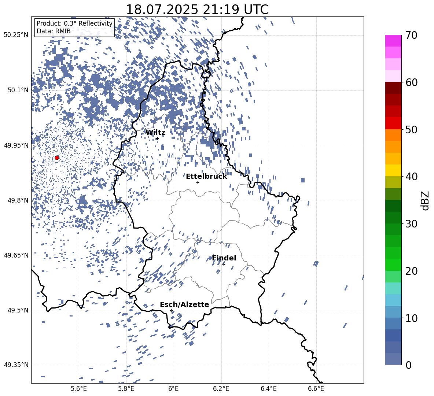434x396 pixels.
Task: Click the dark maroon colorbar segment below 60
Action: (393, 88)
